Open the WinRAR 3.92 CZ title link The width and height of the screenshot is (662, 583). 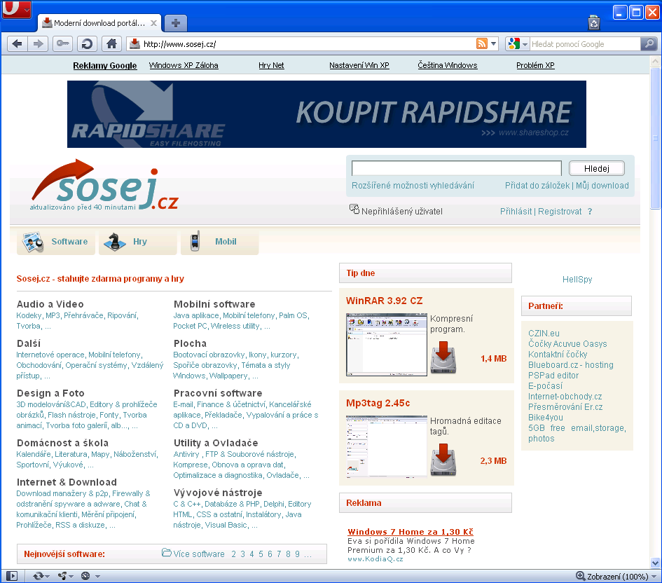point(384,301)
